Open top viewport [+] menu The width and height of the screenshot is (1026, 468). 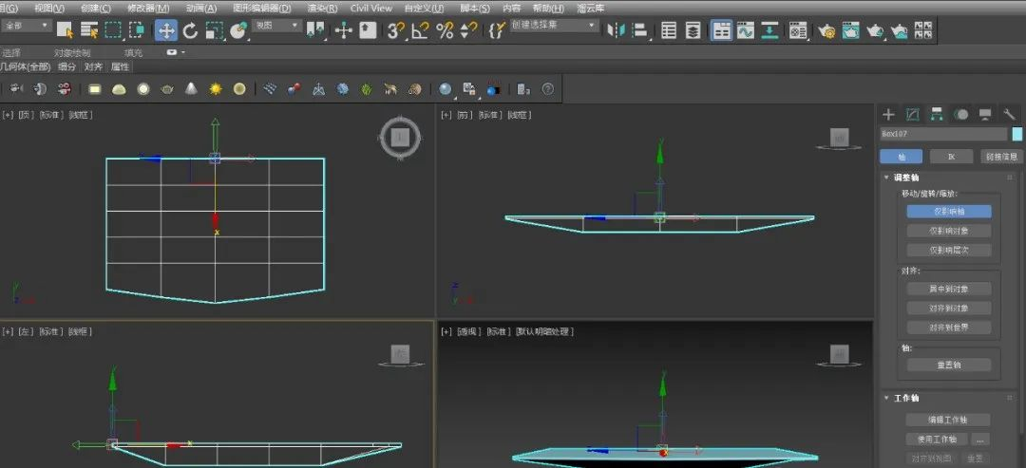tap(8, 115)
